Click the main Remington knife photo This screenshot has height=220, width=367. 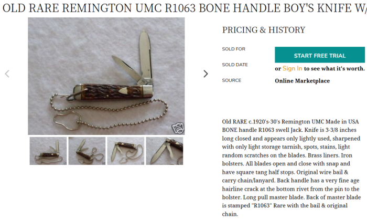click(106, 76)
